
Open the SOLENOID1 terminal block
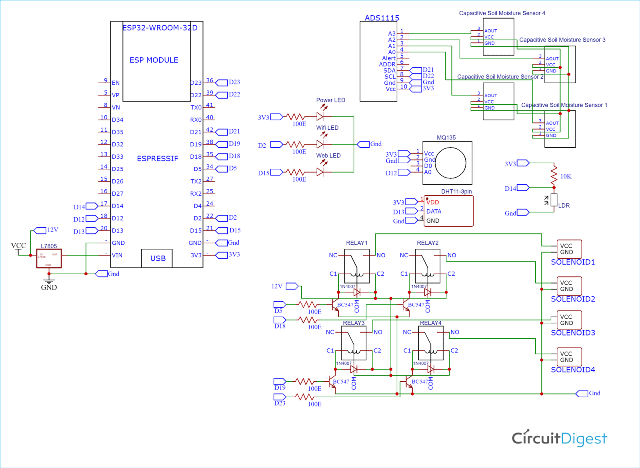[x=569, y=249]
